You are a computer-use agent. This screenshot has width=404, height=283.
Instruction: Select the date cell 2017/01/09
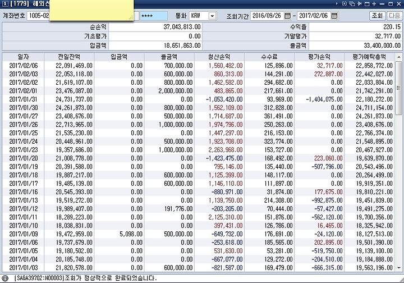pyautogui.click(x=24, y=234)
